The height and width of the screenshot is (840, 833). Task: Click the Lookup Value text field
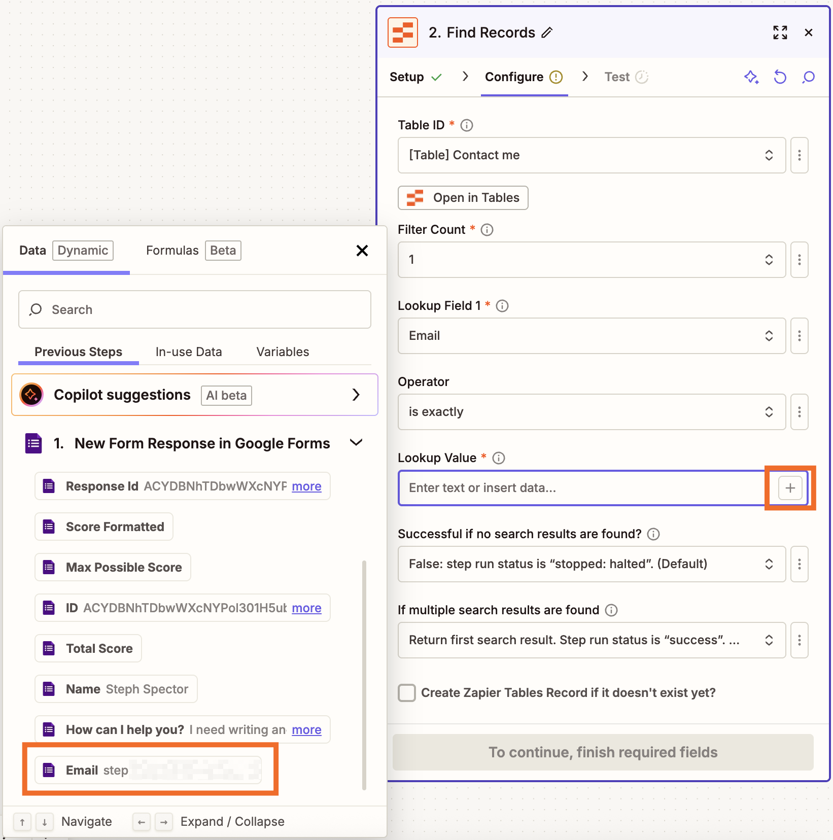click(x=558, y=488)
